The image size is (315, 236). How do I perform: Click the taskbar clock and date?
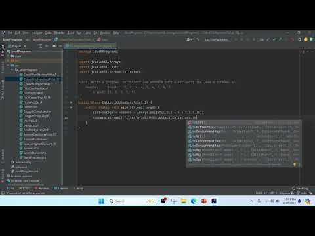click(x=289, y=201)
